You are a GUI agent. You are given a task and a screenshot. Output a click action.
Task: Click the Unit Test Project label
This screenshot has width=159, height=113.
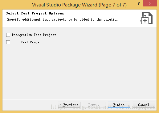pyautogui.click(x=27, y=42)
